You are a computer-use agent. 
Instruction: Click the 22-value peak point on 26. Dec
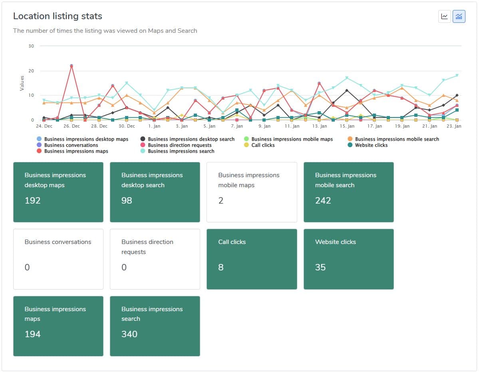pyautogui.click(x=72, y=66)
